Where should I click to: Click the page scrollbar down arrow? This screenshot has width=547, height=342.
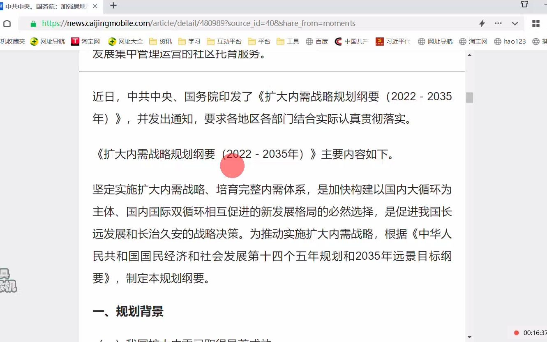(x=469, y=337)
